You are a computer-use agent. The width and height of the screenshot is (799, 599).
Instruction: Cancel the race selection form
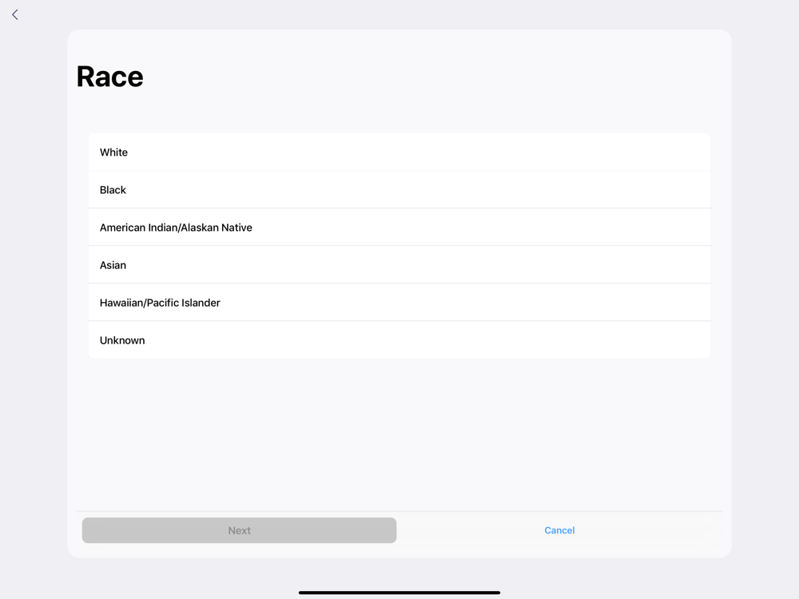click(559, 530)
